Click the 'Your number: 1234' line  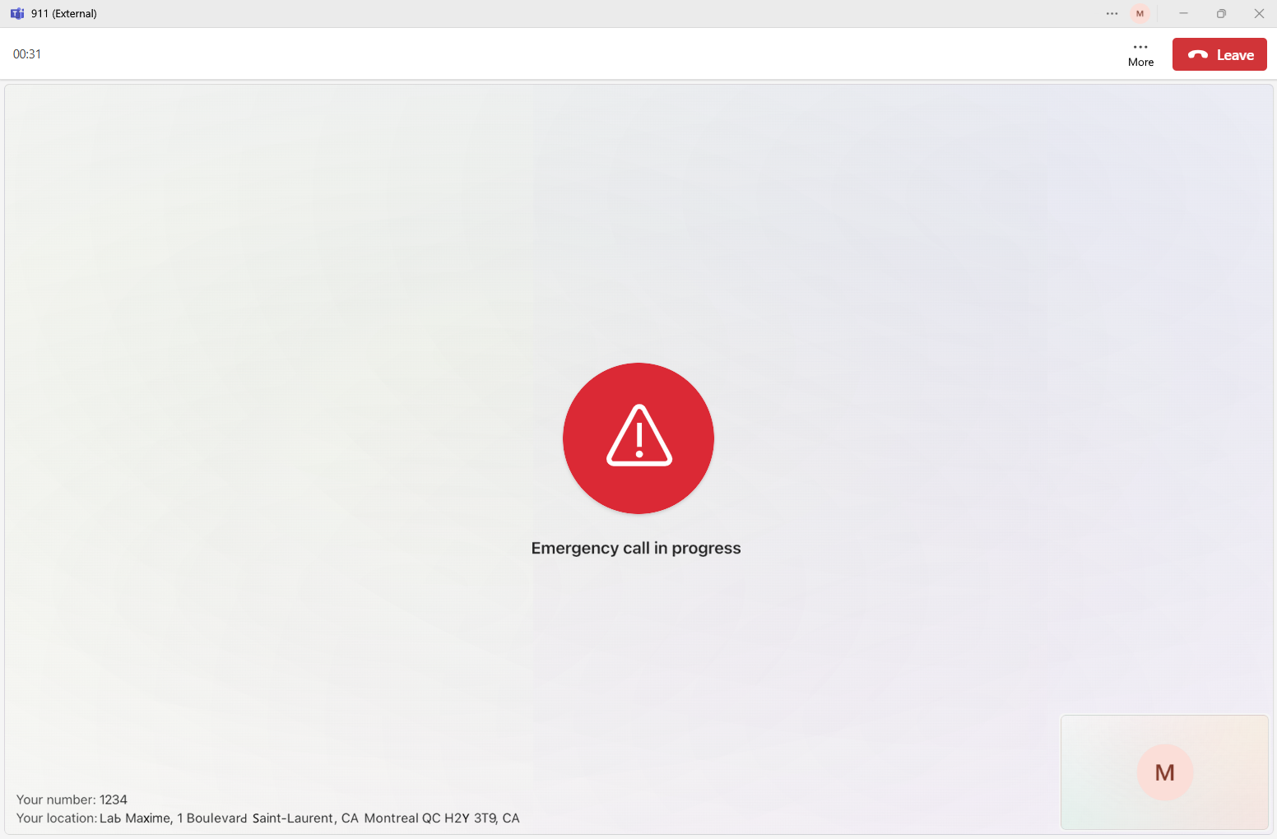click(72, 800)
